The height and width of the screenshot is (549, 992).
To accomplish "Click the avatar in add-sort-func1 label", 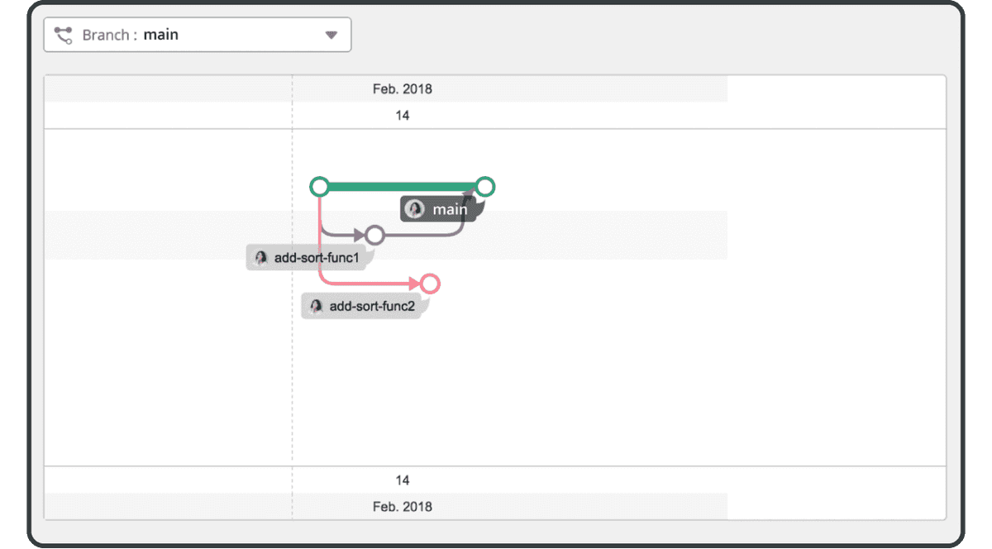I will point(261,258).
